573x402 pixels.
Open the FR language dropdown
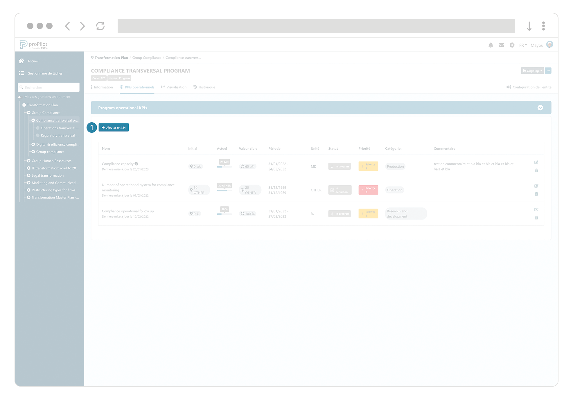522,45
